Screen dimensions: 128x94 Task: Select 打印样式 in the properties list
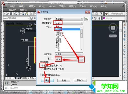[59, 35]
